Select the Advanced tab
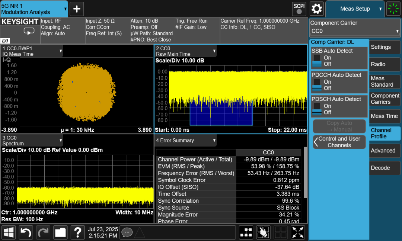 [x=385, y=151]
